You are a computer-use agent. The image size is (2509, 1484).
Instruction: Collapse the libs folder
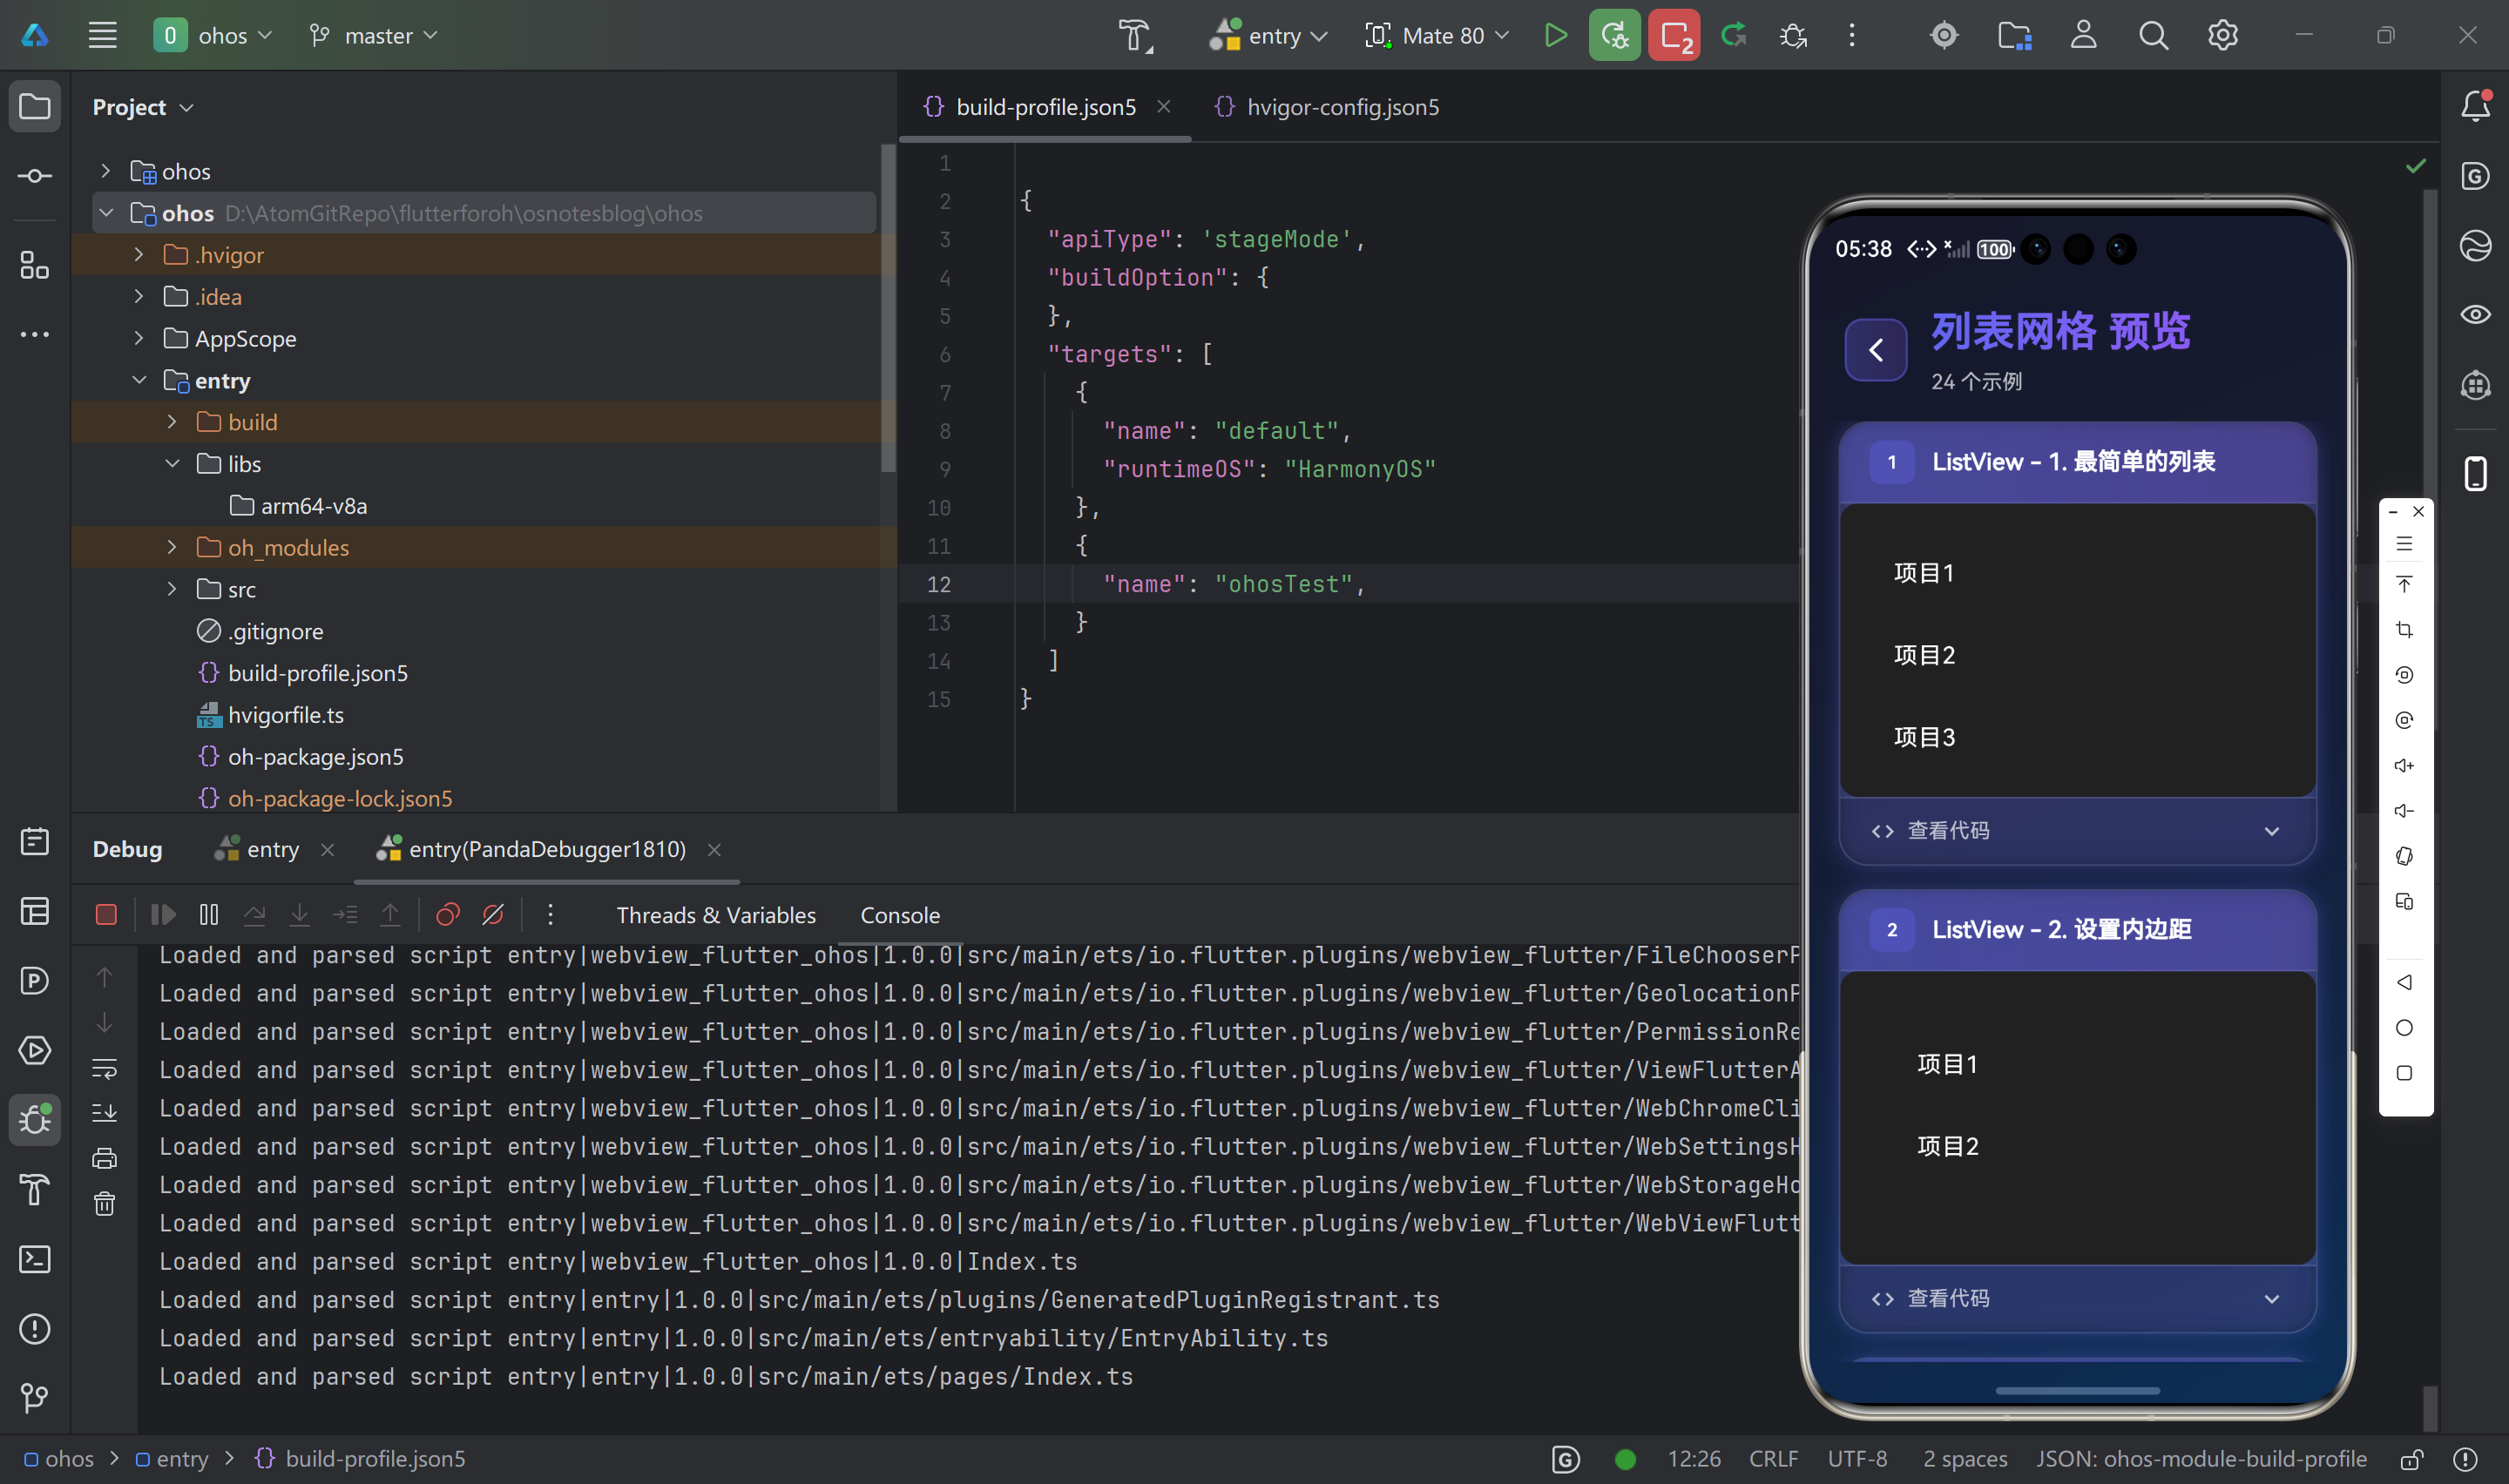tap(172, 464)
